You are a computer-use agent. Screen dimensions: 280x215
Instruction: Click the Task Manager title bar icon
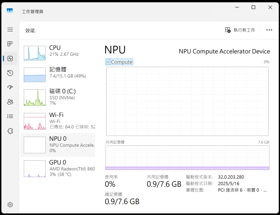pyautogui.click(x=10, y=11)
